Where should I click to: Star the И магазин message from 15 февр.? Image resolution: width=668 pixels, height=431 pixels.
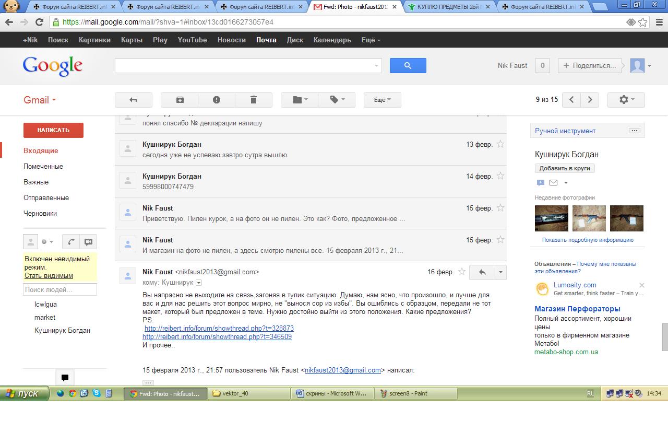click(500, 240)
